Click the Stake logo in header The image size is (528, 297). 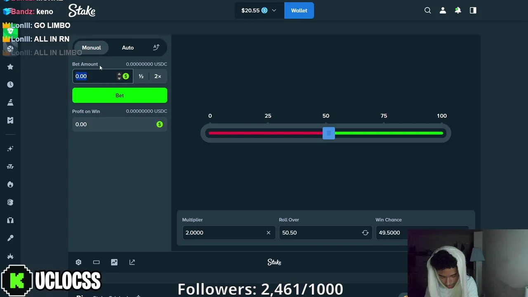click(x=82, y=11)
